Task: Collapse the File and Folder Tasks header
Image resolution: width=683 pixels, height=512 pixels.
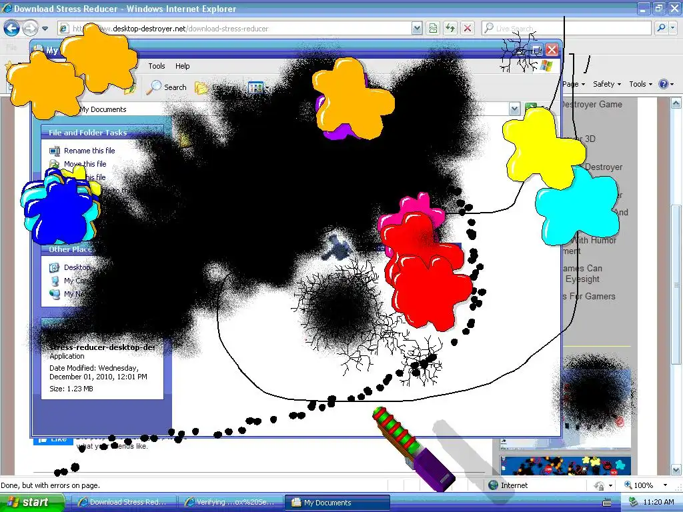Action: tap(102, 133)
